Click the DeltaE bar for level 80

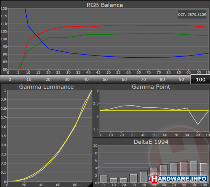pyautogui.click(x=184, y=172)
